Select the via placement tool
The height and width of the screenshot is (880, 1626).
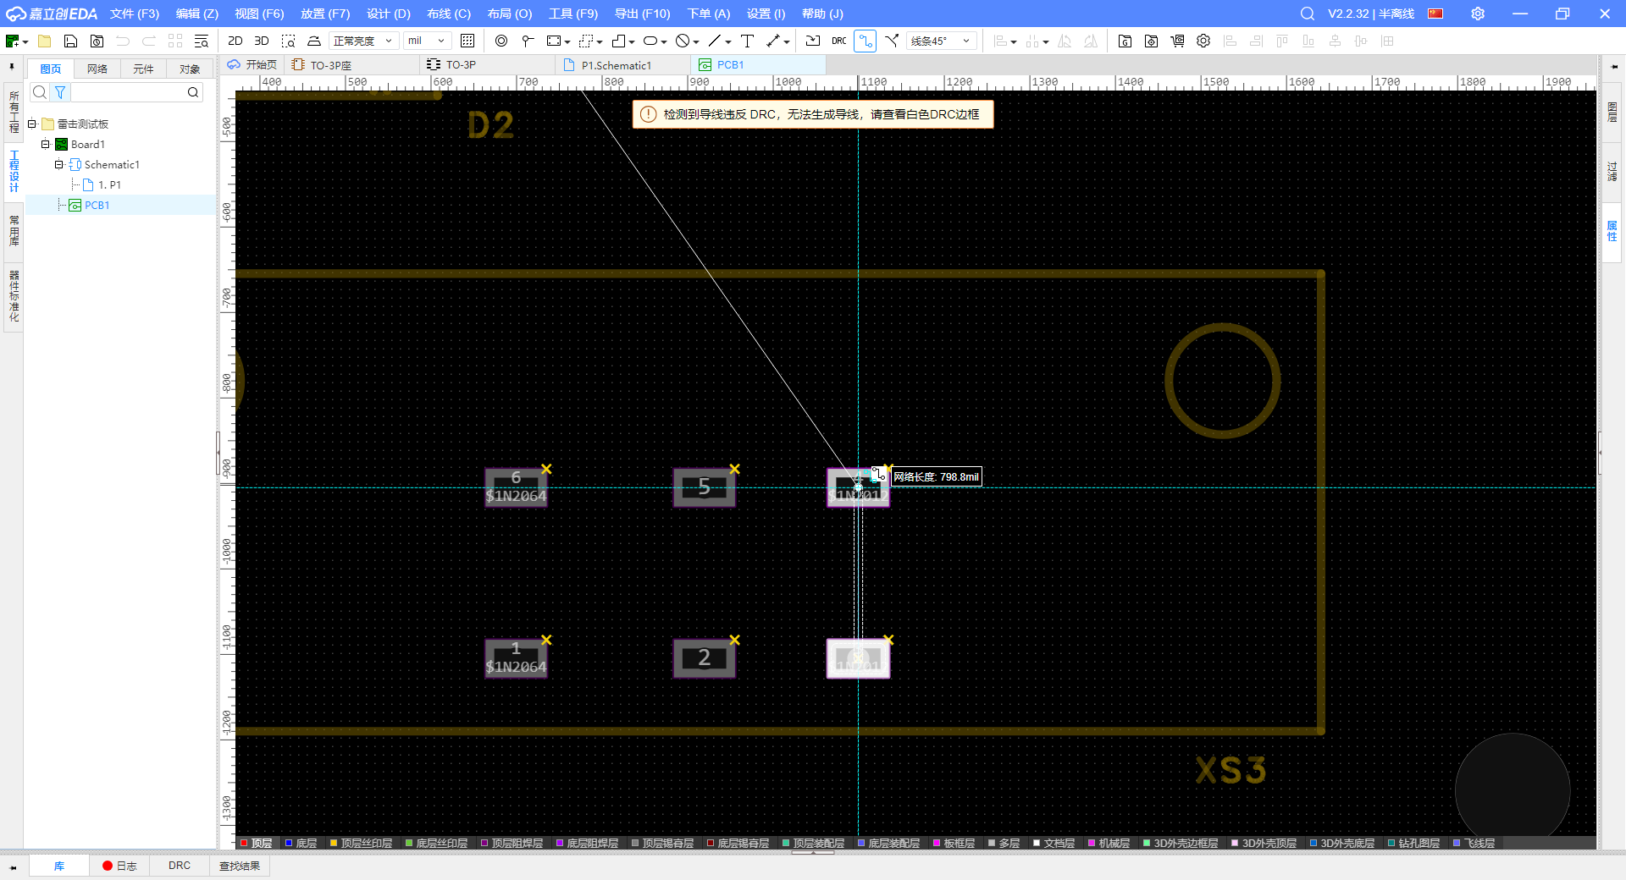pos(501,41)
